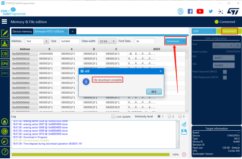Enable the Live Update checkbox

(113, 116)
